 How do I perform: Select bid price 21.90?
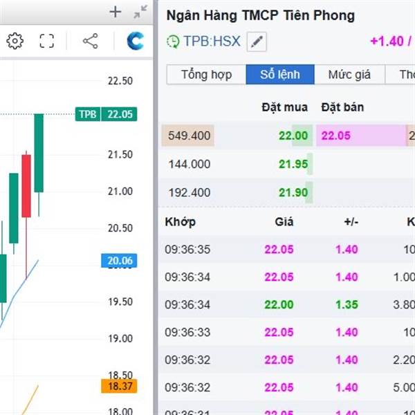293,192
